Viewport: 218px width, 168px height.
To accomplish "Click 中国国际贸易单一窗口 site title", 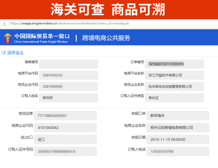I will (42, 36).
